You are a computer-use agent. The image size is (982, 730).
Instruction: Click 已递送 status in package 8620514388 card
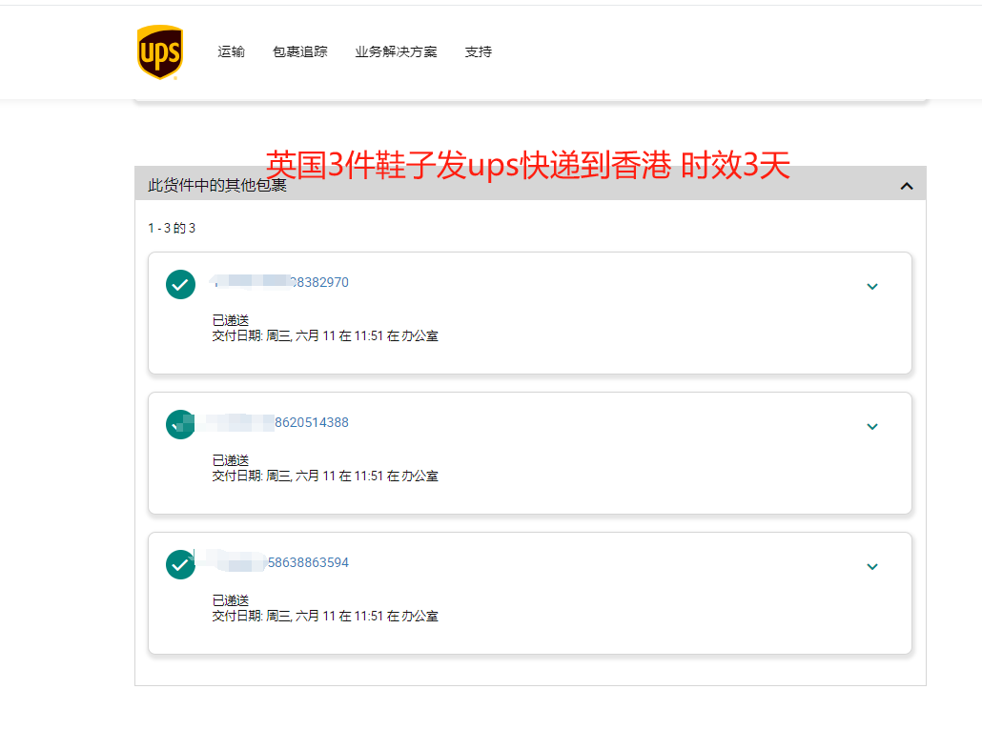click(x=231, y=461)
